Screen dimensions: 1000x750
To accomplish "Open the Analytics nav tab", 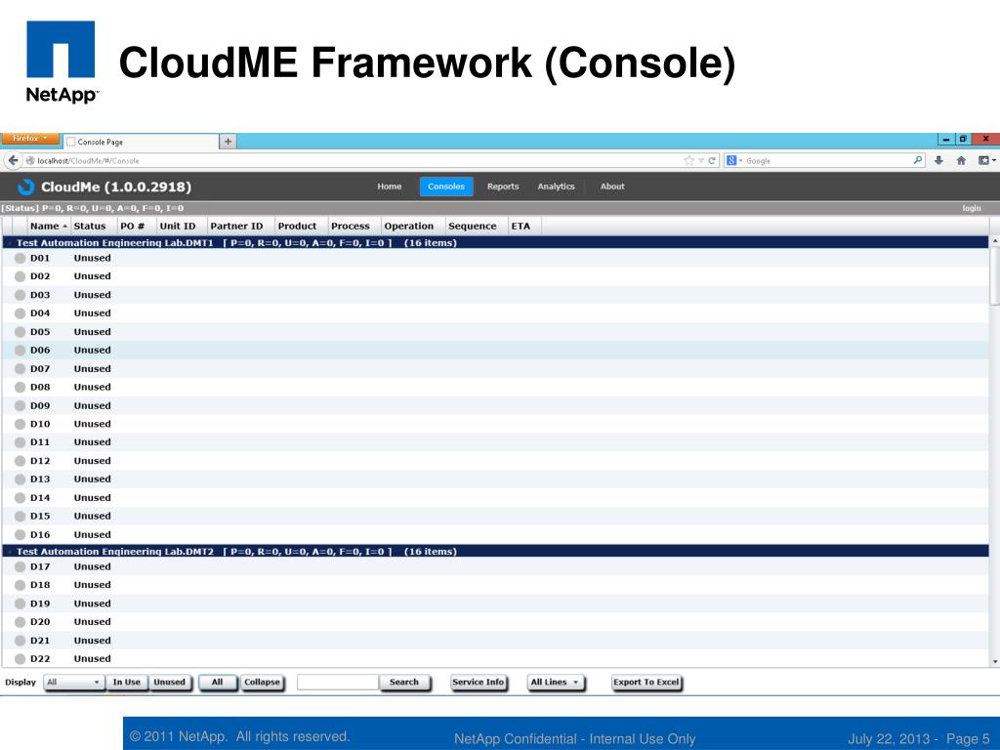I will [556, 187].
